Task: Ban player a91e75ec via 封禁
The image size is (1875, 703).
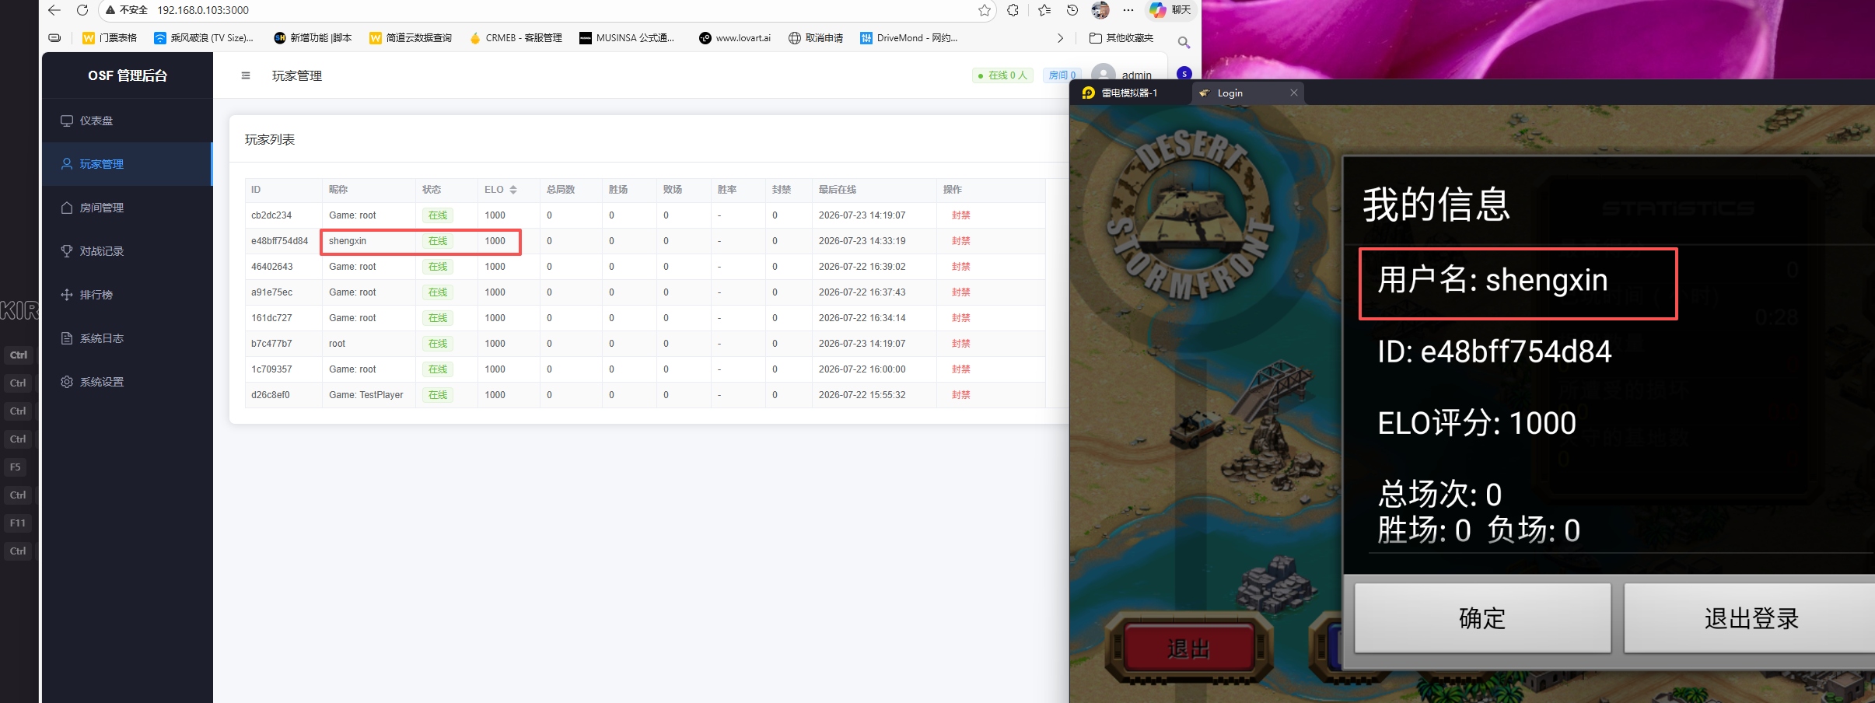Action: click(961, 292)
